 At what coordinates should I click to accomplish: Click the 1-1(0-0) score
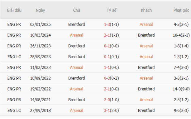click(111, 67)
